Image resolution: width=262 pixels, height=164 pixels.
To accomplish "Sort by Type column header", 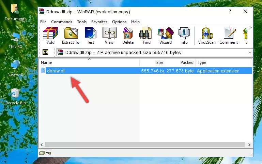I will tap(223, 63).
